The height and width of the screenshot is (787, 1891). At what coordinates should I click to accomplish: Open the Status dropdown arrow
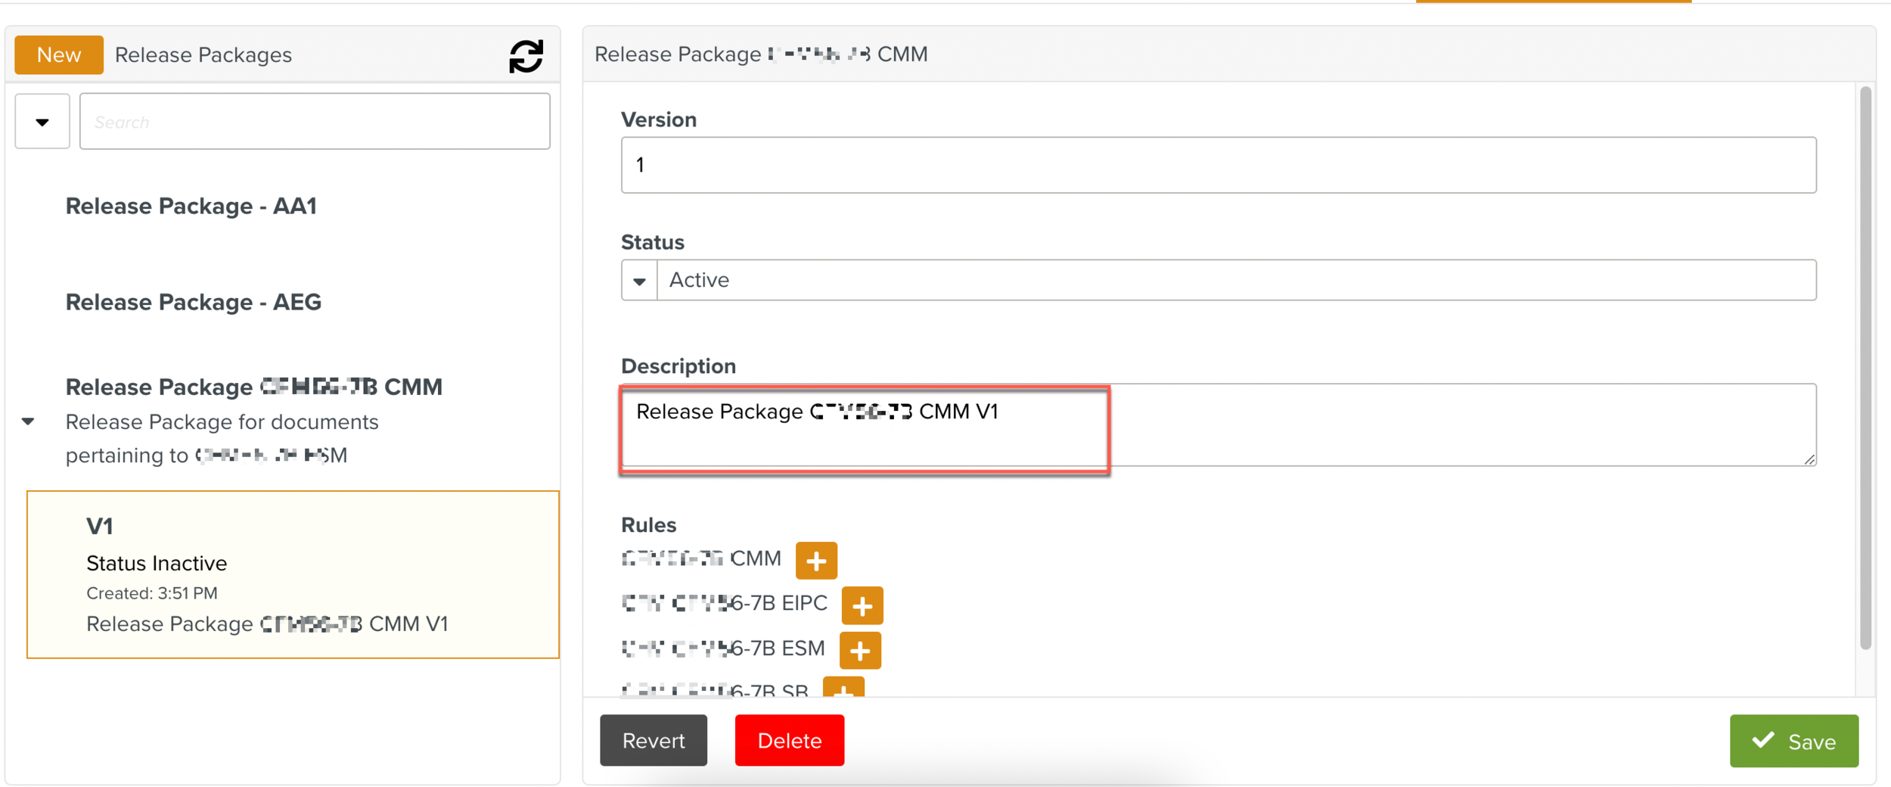[x=639, y=281]
